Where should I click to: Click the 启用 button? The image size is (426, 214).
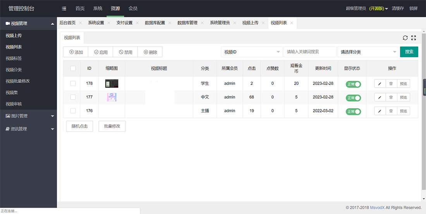click(101, 52)
